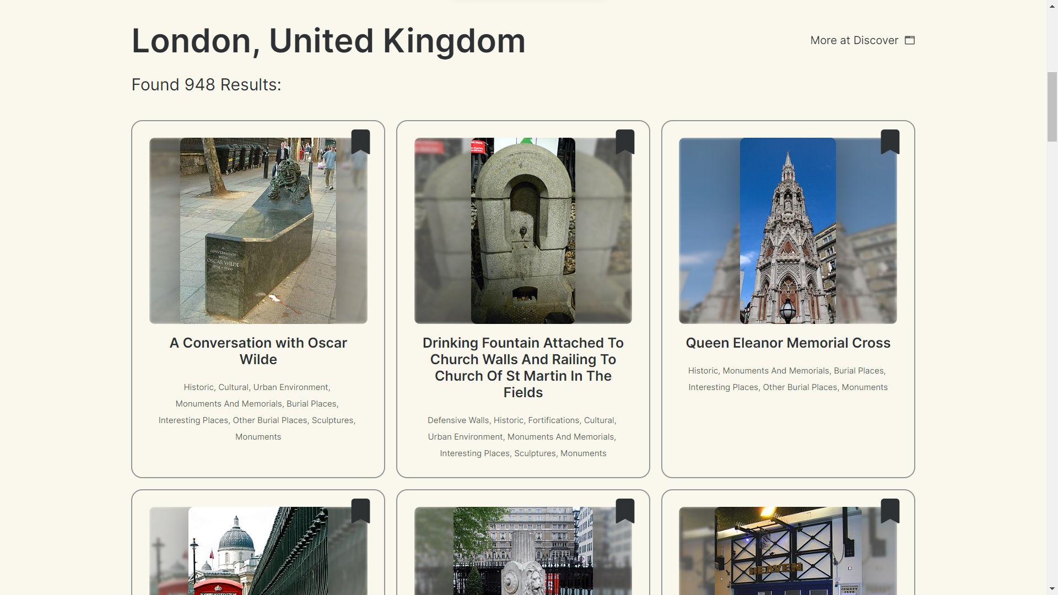Open the Drinking Fountain church walls entry
This screenshot has width=1058, height=595.
click(523, 367)
